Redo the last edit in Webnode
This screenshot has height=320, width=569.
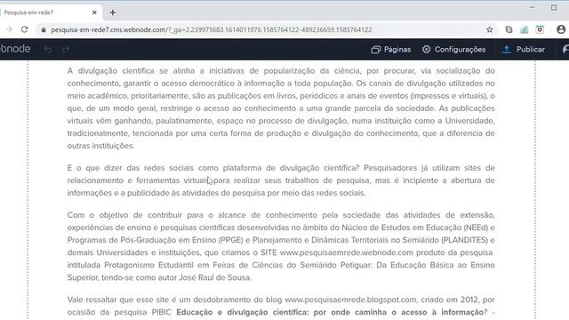[65, 50]
